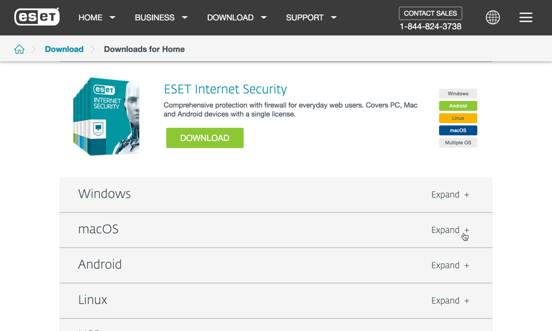
Task: Follow the Download breadcrumb link
Action: [64, 49]
